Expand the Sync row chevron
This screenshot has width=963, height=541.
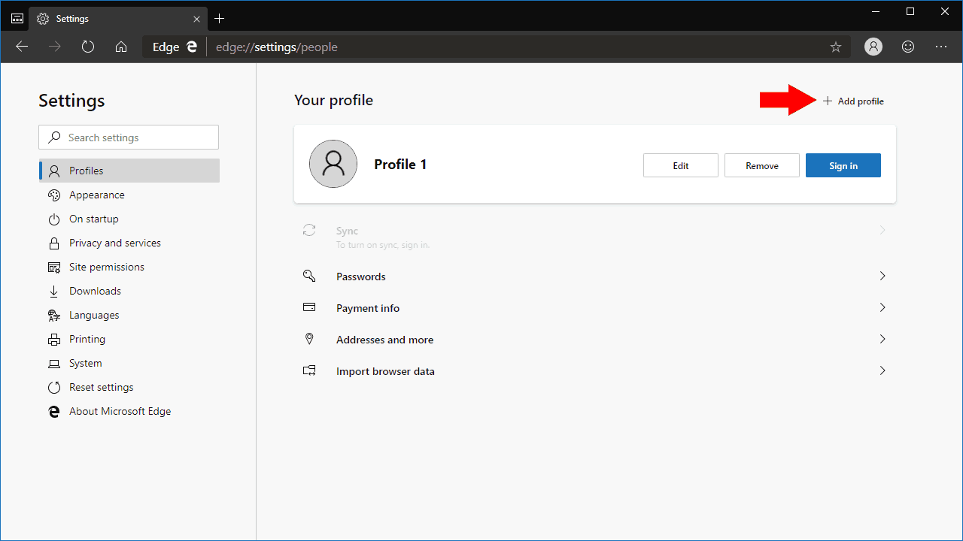pyautogui.click(x=882, y=230)
